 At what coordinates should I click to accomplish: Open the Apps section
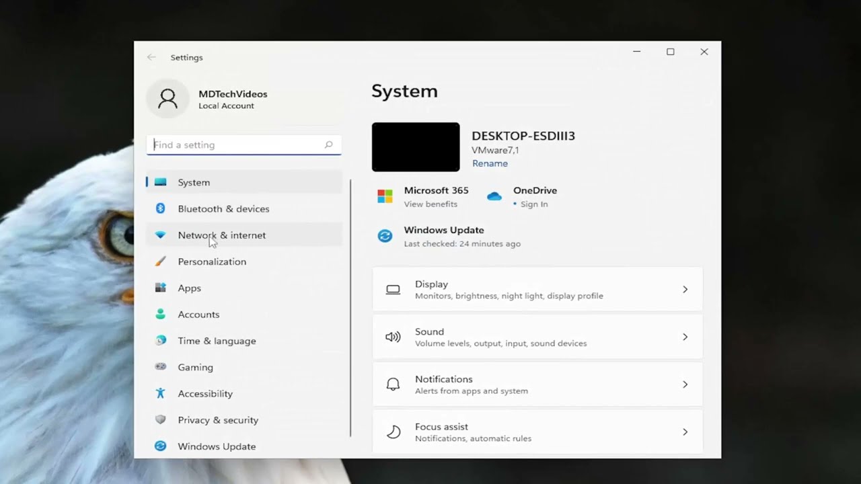click(244, 288)
